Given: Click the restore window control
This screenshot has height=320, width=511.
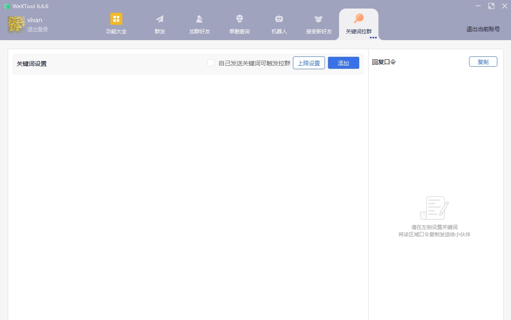Looking at the screenshot, I should pyautogui.click(x=491, y=6).
